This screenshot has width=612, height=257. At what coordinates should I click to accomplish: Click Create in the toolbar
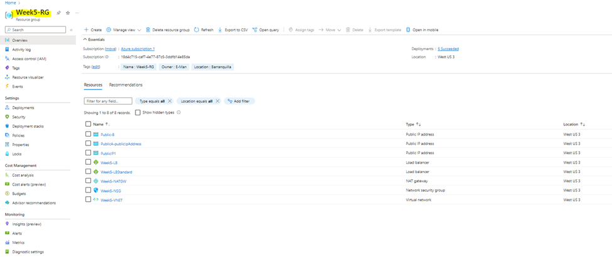click(x=93, y=30)
